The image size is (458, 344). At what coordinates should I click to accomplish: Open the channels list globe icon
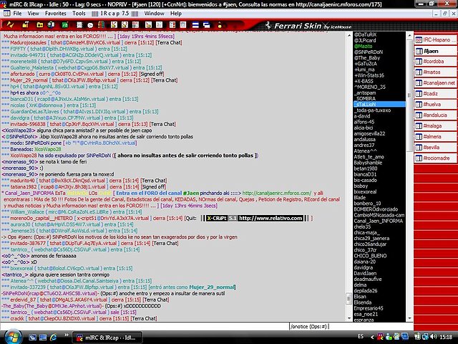pyautogui.click(x=51, y=25)
